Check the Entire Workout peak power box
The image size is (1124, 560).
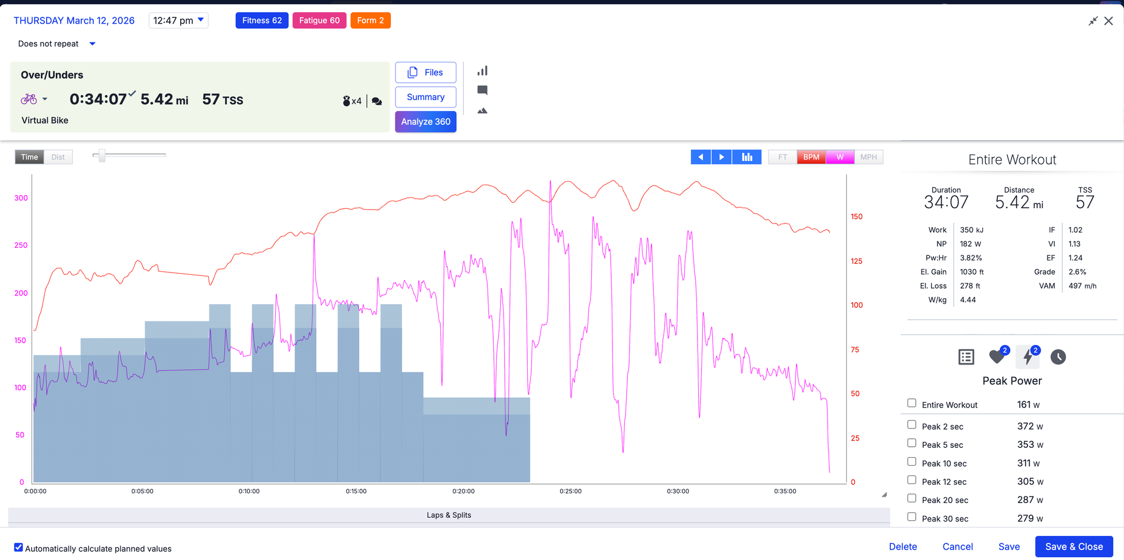coord(912,403)
